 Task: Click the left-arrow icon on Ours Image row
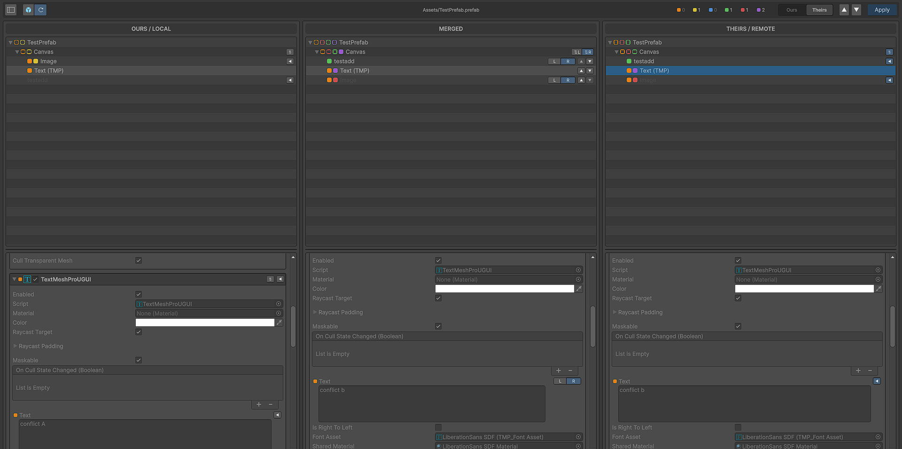[290, 62]
